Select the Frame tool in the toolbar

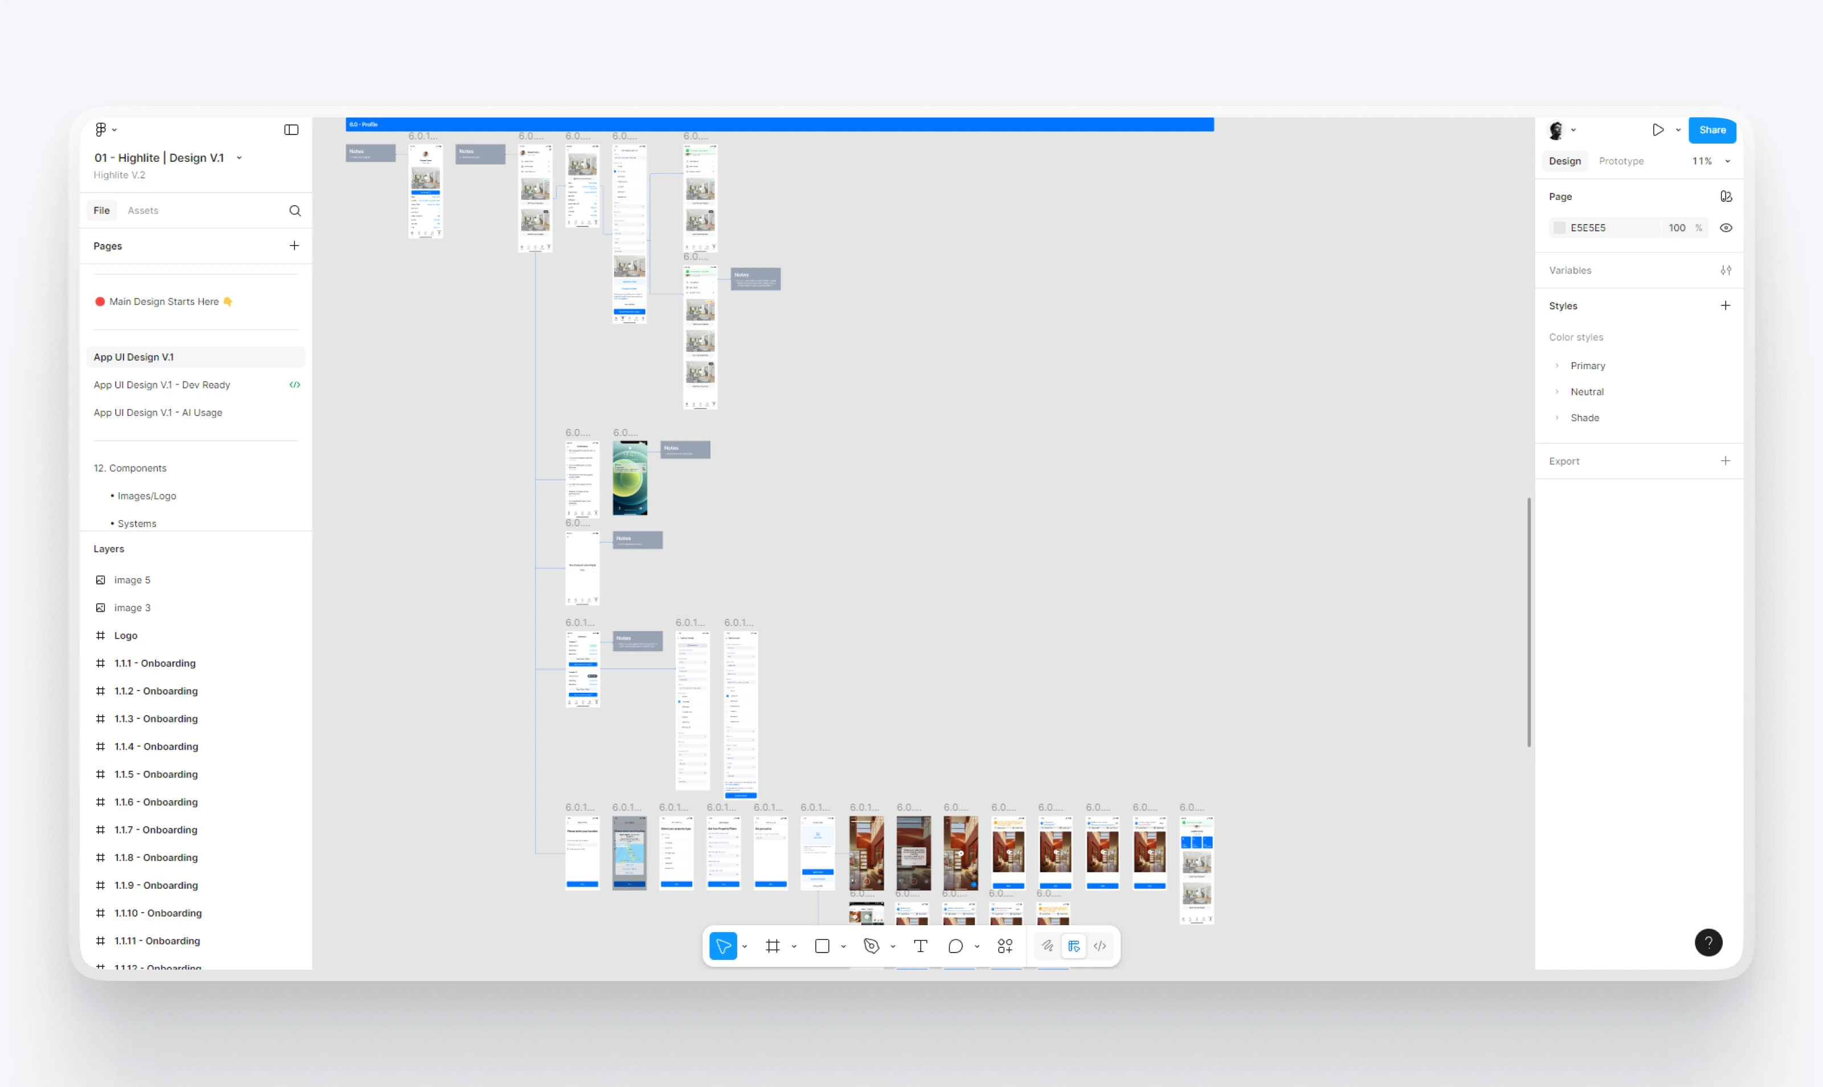point(772,946)
